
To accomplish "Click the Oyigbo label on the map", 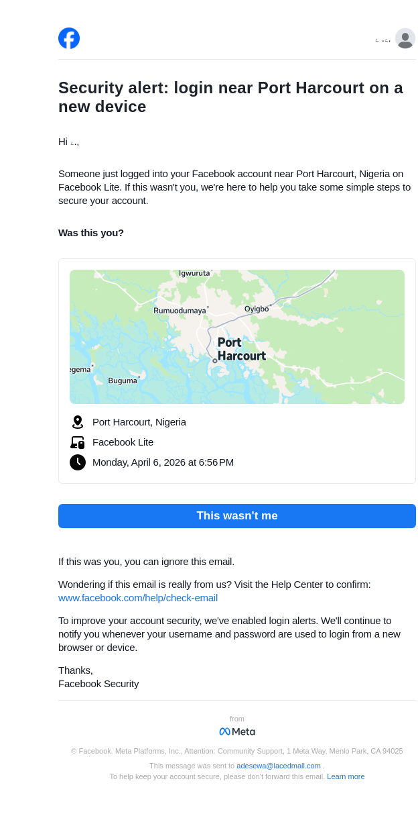I will pyautogui.click(x=257, y=309).
